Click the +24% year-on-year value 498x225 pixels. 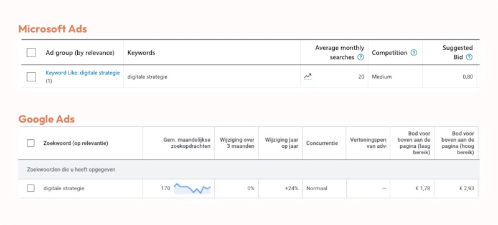point(291,188)
